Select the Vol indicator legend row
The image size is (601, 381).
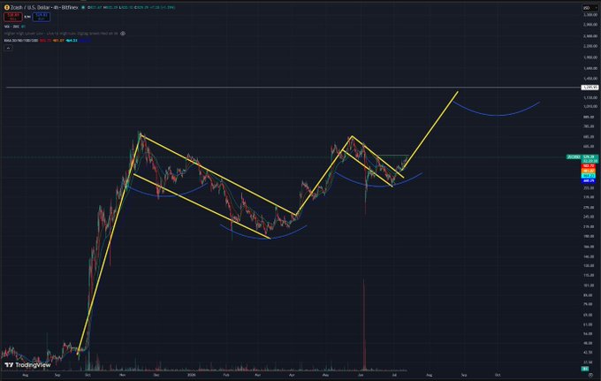click(x=14, y=27)
